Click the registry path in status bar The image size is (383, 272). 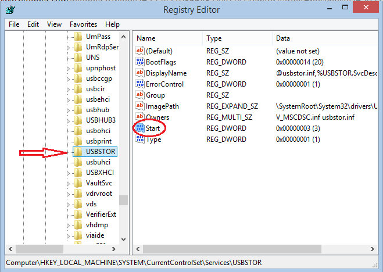134,263
